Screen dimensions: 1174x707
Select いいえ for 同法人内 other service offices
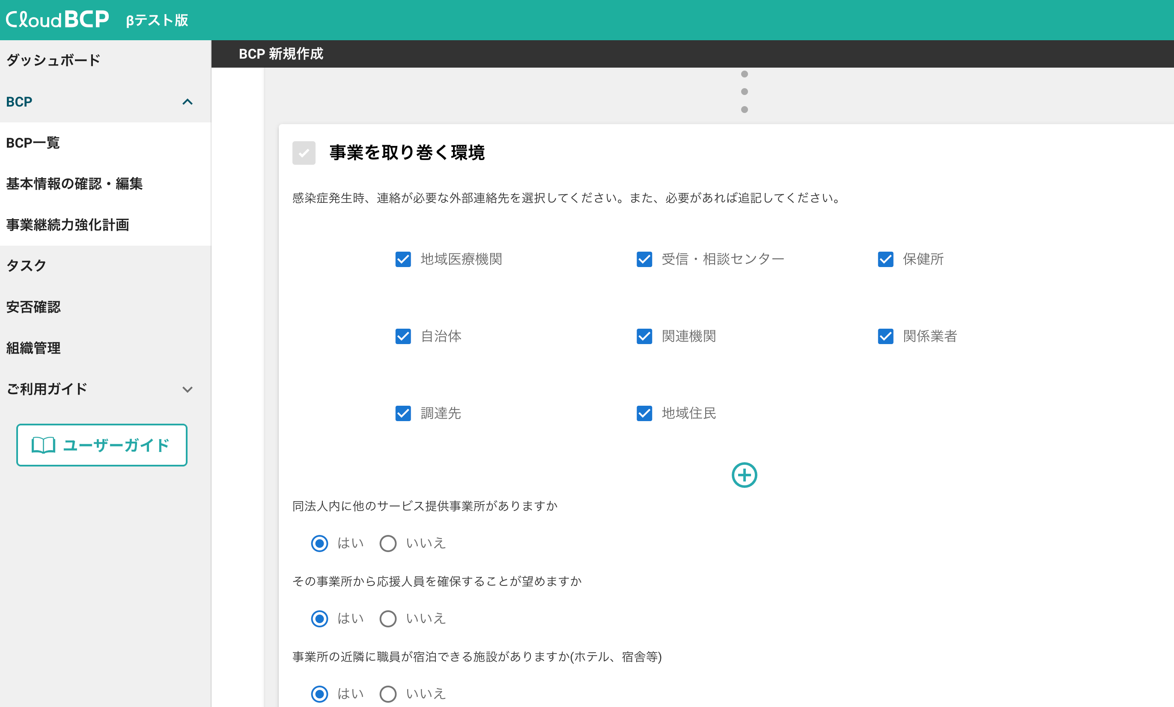[388, 543]
